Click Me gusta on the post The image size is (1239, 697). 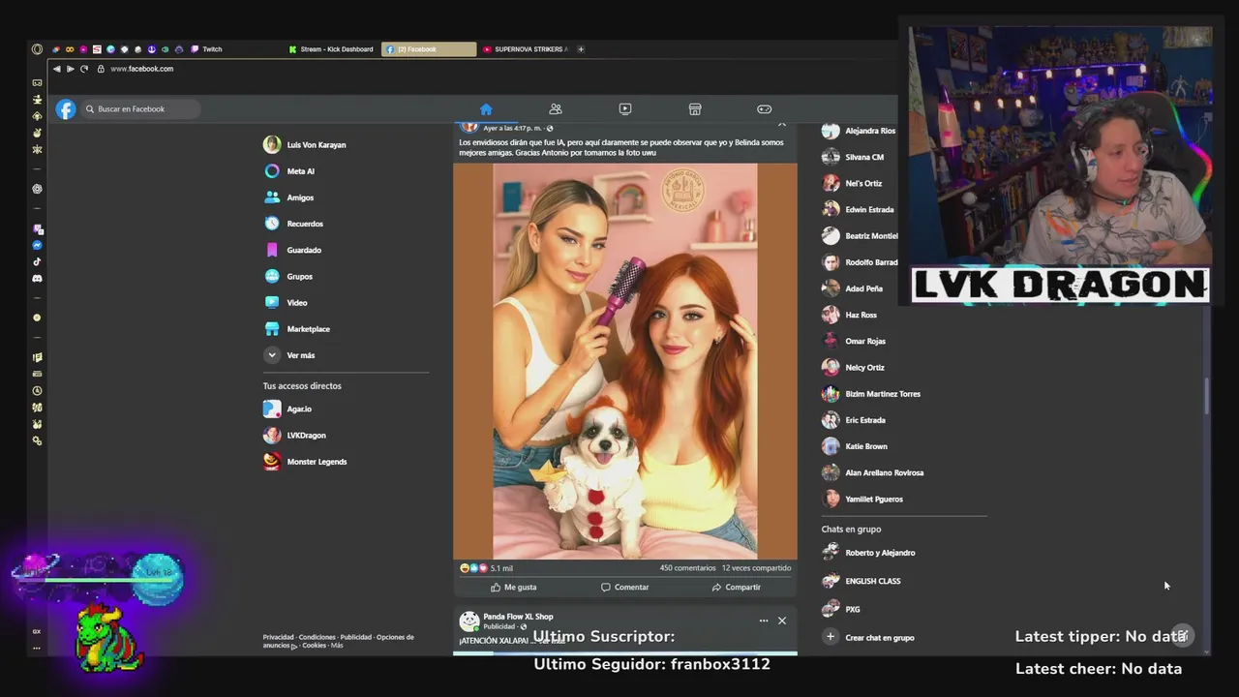(513, 587)
